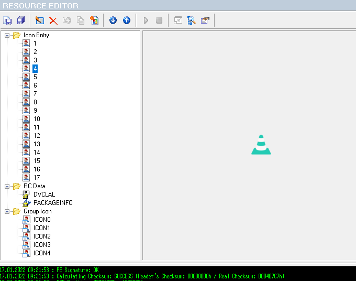Click the Edit resource pencil icon
Screen dimensions: 356x281
coord(40,20)
